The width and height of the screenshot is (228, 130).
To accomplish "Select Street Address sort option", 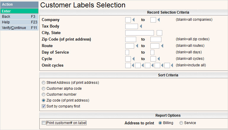I will tap(44, 83).
